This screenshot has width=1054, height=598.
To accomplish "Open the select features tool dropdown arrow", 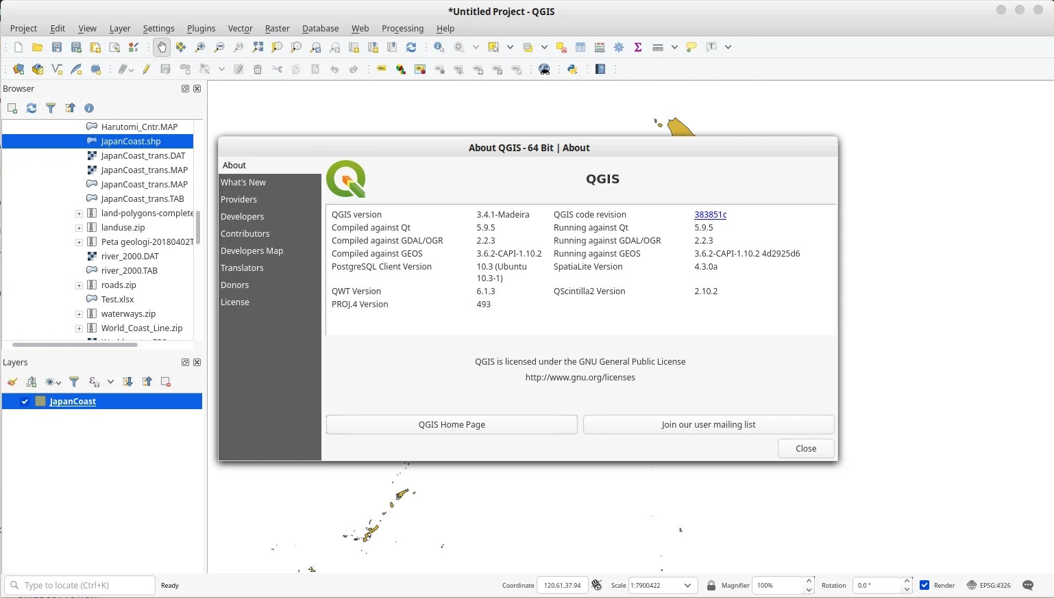I will tap(510, 47).
